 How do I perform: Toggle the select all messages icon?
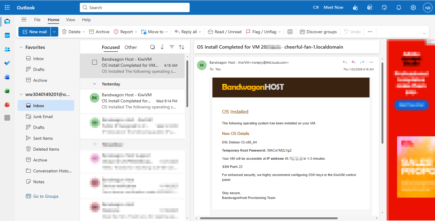pyautogui.click(x=153, y=47)
